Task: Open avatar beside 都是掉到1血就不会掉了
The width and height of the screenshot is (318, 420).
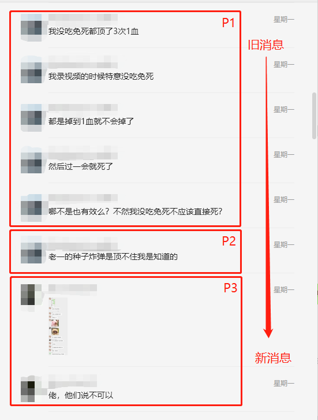Action: click(x=31, y=118)
